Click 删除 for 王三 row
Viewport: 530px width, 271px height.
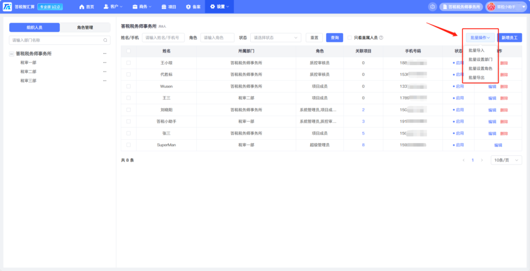[x=504, y=98]
